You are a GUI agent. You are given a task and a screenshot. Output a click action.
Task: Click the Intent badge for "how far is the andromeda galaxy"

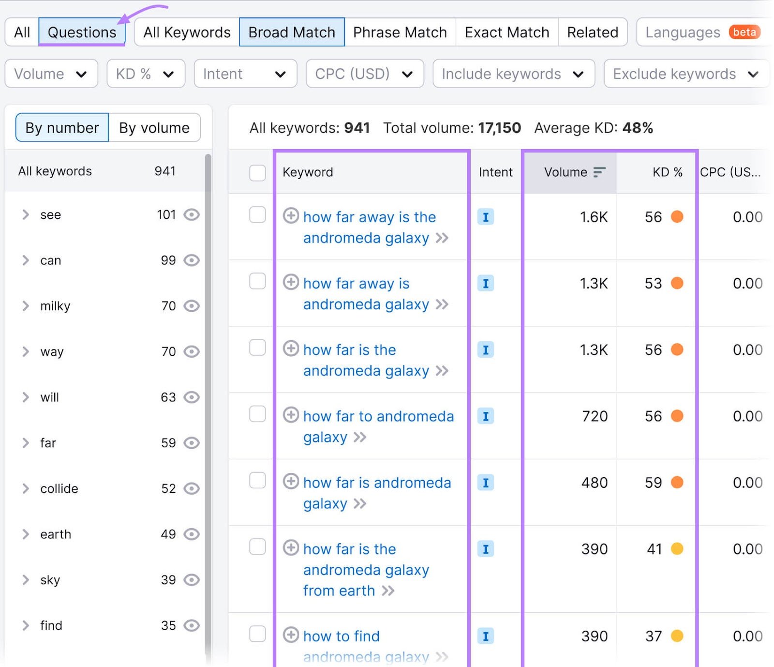(x=485, y=350)
